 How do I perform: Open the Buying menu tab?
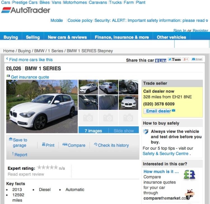pos(11,37)
